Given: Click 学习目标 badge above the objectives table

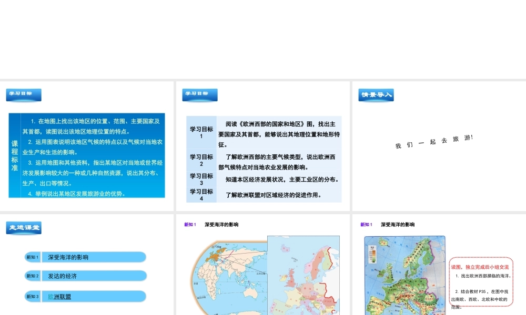Looking at the screenshot, I should coord(200,94).
